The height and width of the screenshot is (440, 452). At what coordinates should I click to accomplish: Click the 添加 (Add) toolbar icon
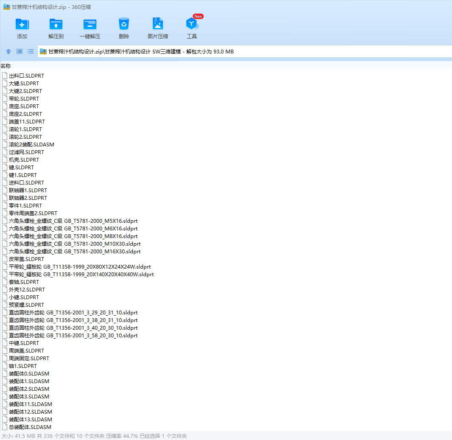coord(22,24)
